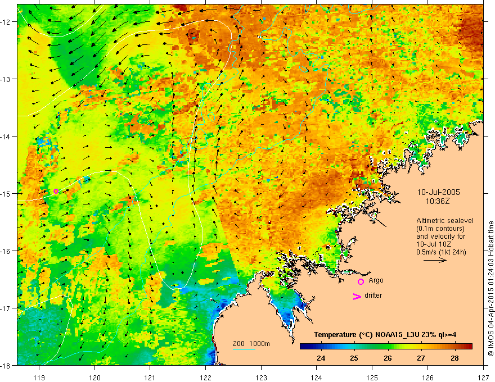Click the '0.5m/s (1kt 24h)' text
Image resolution: width=495 pixels, height=382 pixels.
tap(441, 252)
